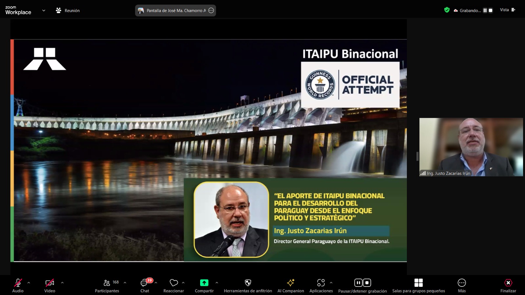Viewport: 525px width, 295px height.
Task: Click the signal strength bars icon
Action: [423, 173]
